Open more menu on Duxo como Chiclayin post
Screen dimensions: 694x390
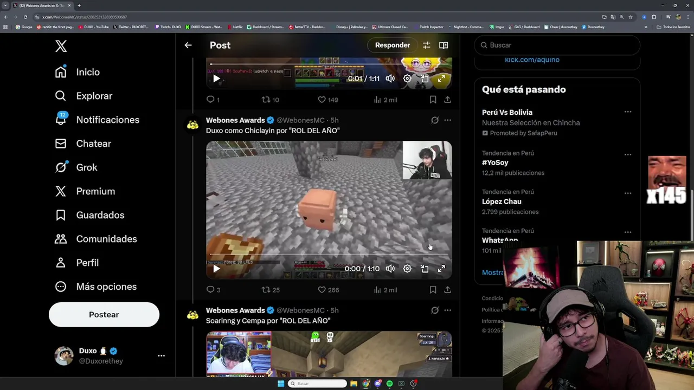coord(447,120)
